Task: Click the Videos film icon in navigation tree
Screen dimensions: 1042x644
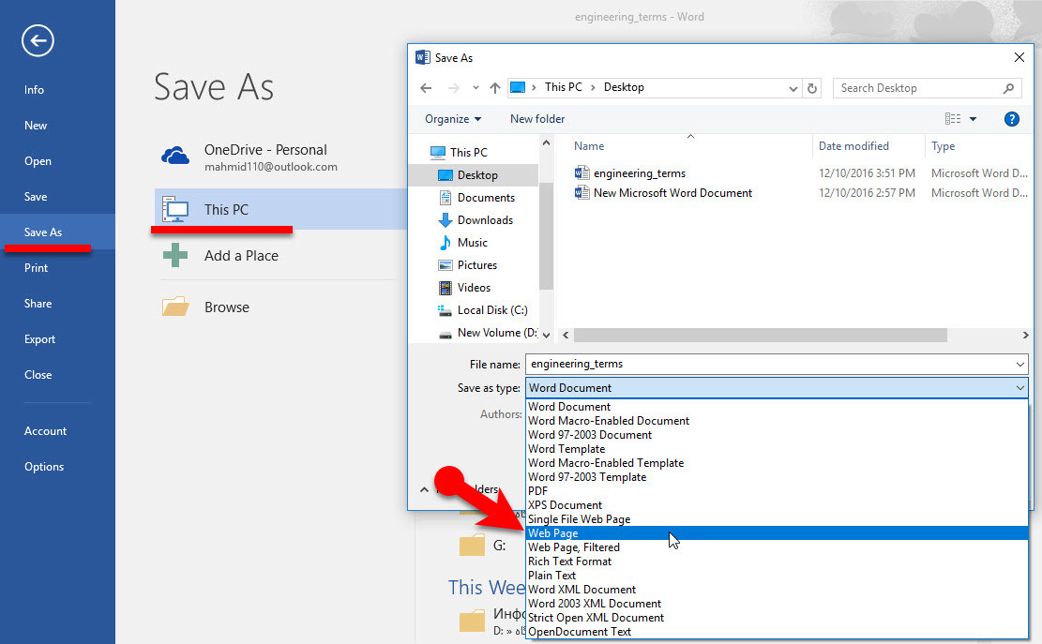Action: pos(445,288)
